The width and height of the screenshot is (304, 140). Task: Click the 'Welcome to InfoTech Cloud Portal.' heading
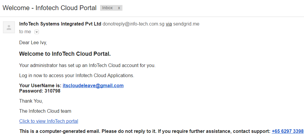pos(65,54)
